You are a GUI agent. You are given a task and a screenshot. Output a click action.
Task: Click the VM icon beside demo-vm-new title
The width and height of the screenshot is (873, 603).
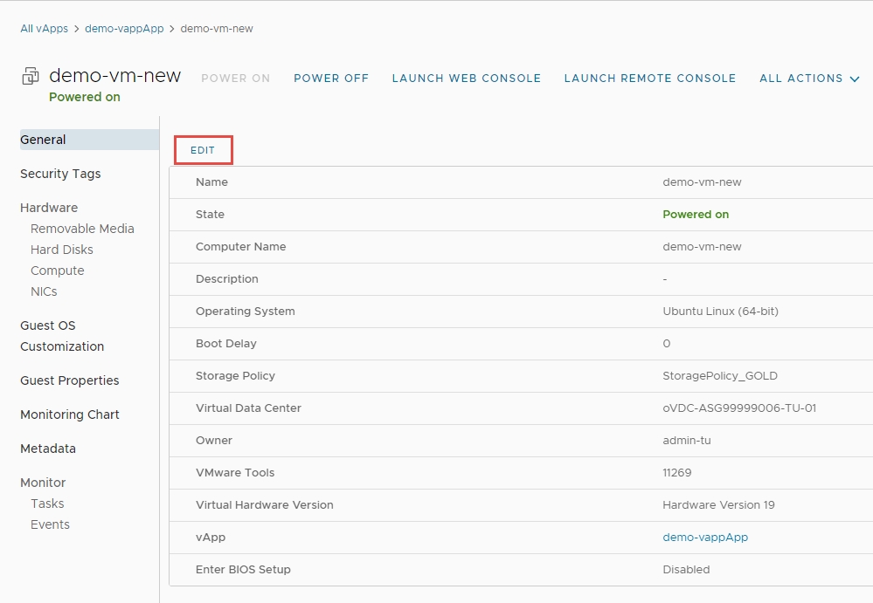(x=31, y=77)
